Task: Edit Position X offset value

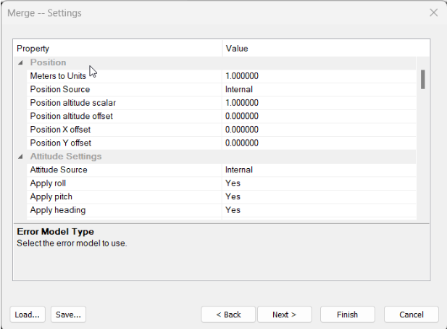Action: click(319, 130)
